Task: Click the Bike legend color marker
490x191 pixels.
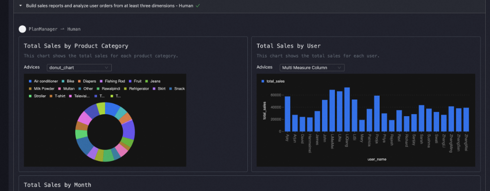Action: pyautogui.click(x=64, y=81)
